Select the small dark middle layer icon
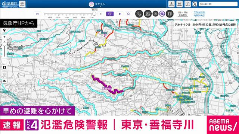Image resolution: width=239 pixels, height=134 pixels. (155, 14)
